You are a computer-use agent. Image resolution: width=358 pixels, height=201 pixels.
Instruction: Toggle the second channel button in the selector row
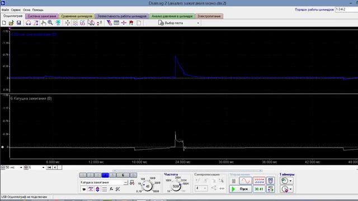91,175
